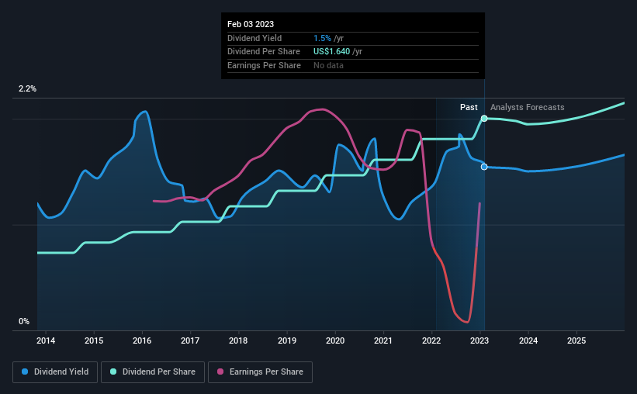Image resolution: width=637 pixels, height=394 pixels.
Task: Click the Dividend Per Share row label in tooltip
Action: [x=264, y=52]
